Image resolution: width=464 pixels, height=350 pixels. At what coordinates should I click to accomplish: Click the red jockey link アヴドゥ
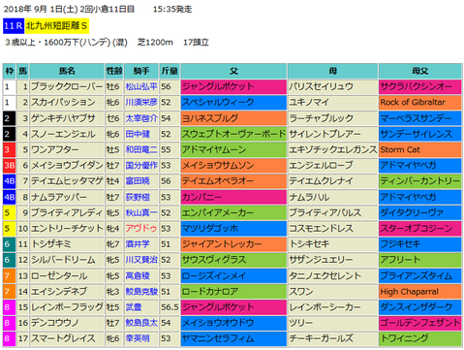coord(141,229)
